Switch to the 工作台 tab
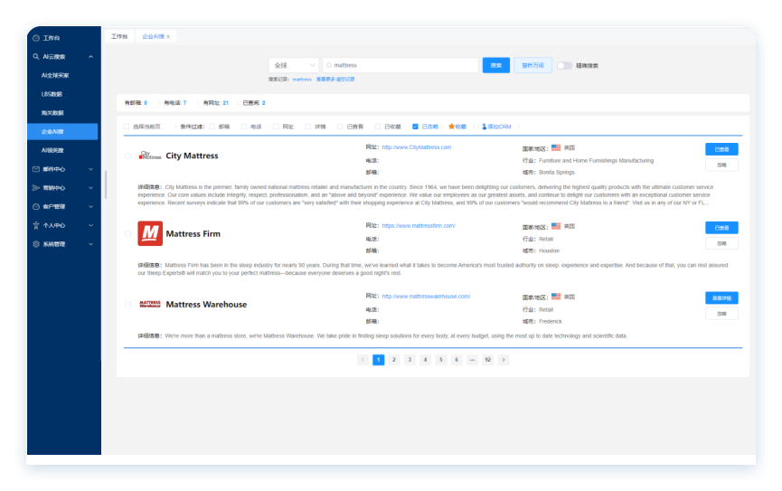The height and width of the screenshot is (491, 782). (x=119, y=36)
